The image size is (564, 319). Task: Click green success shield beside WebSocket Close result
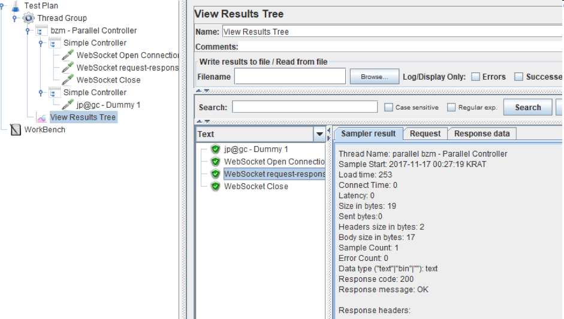point(215,187)
